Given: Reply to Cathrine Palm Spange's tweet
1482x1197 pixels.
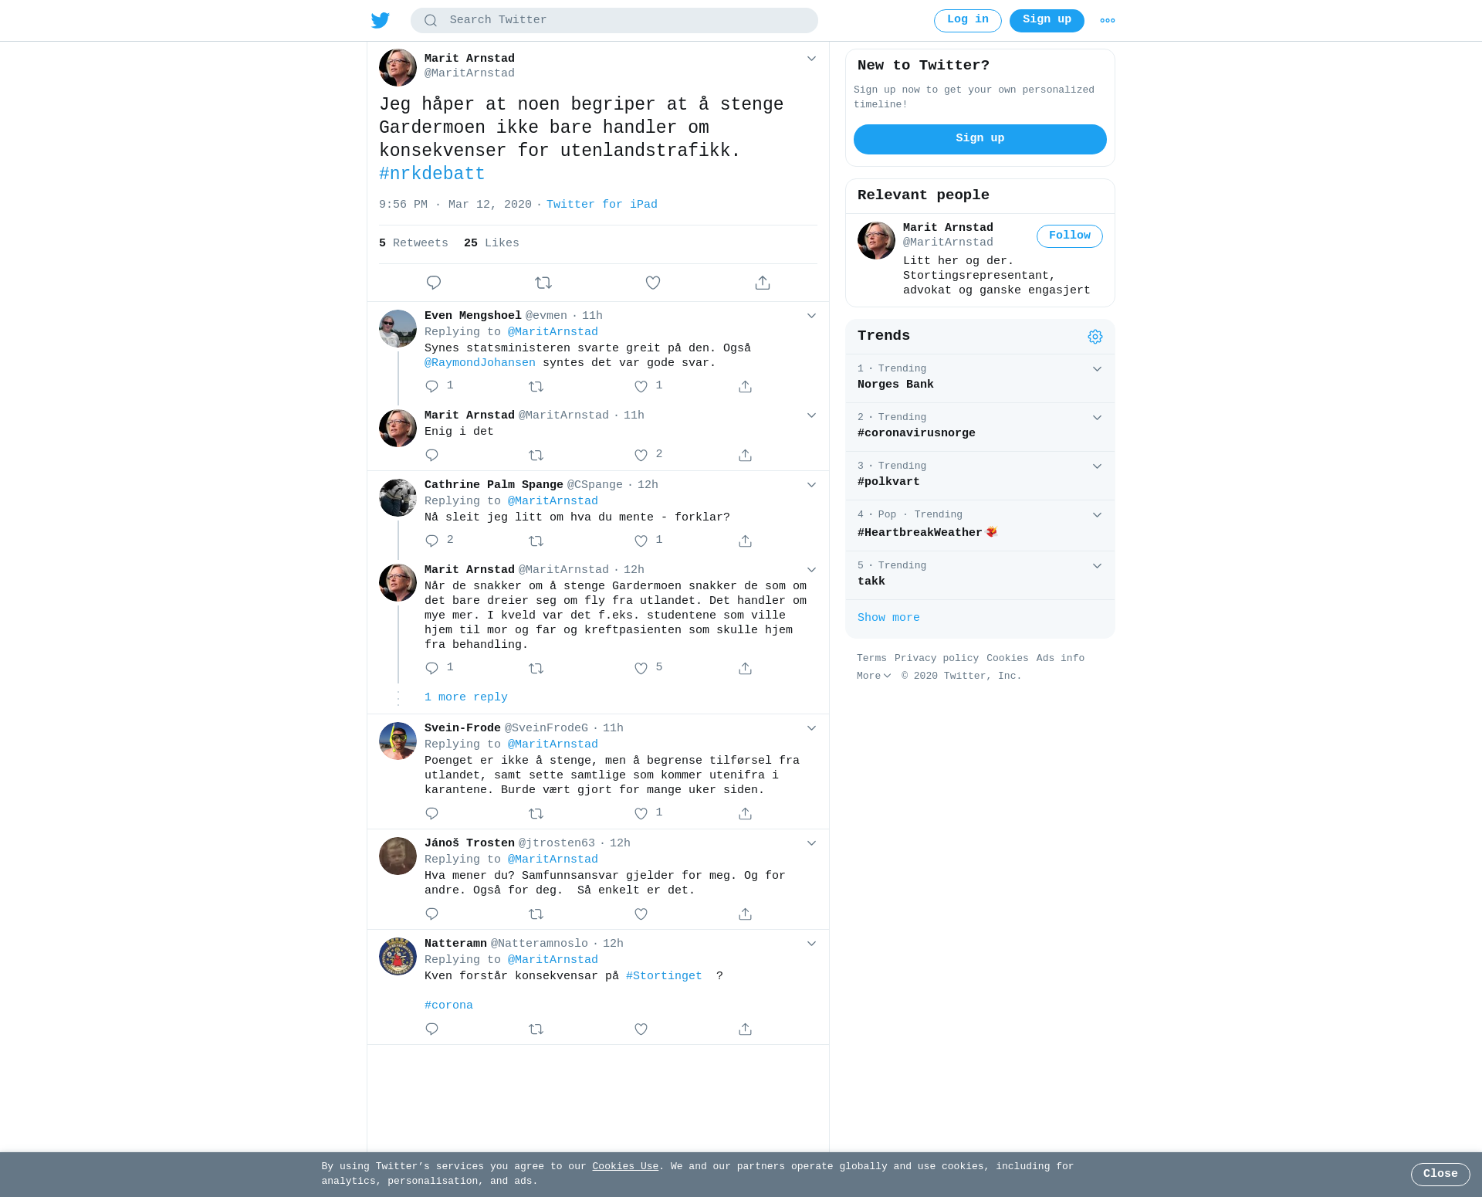Looking at the screenshot, I should click(x=432, y=541).
